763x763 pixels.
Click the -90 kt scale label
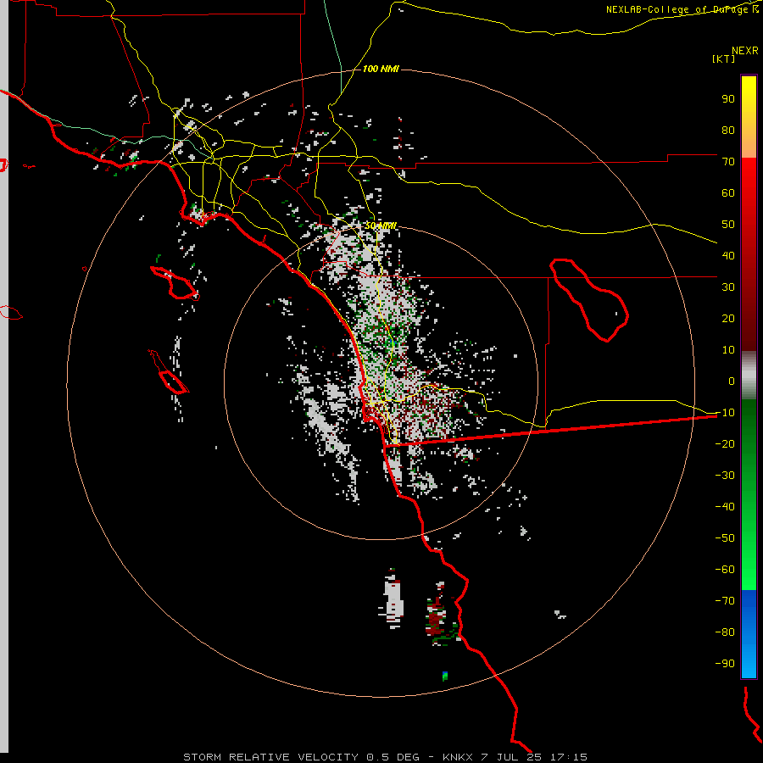725,664
